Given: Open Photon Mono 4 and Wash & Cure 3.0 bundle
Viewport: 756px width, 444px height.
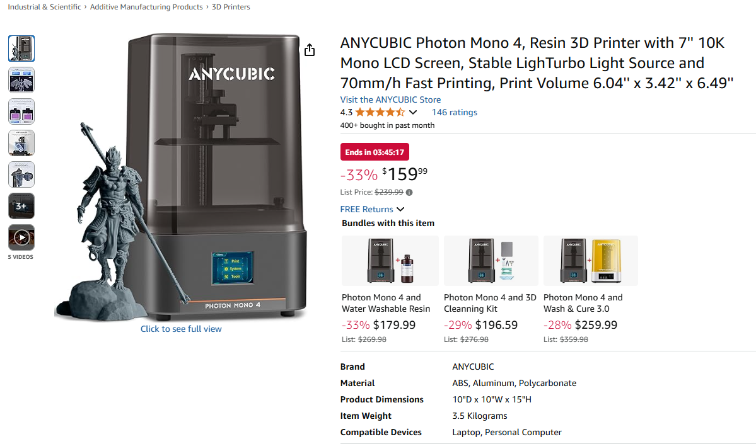Looking at the screenshot, I should click(x=583, y=303).
